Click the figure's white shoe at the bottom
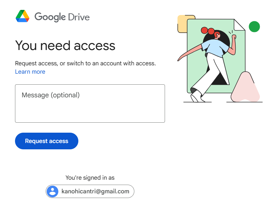 coord(197,97)
